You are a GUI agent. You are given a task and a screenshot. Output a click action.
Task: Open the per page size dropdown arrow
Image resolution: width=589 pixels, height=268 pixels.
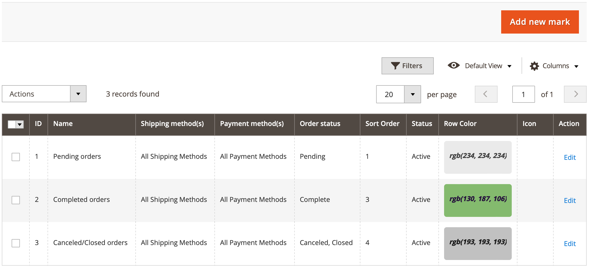413,94
